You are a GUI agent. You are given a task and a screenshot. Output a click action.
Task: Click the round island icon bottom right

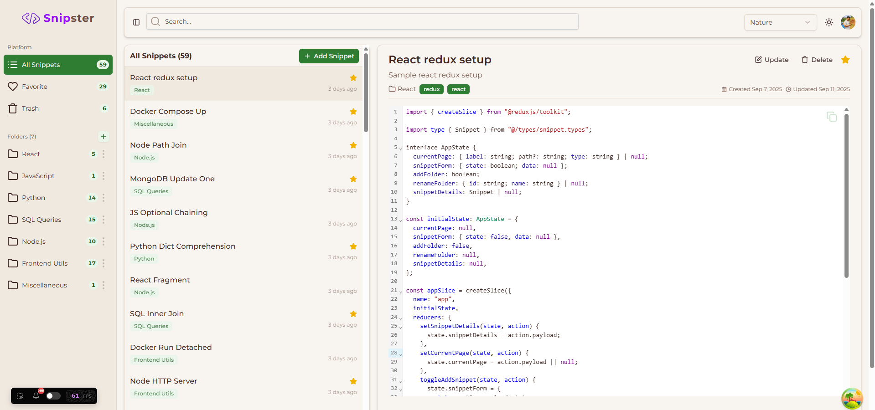(x=852, y=399)
